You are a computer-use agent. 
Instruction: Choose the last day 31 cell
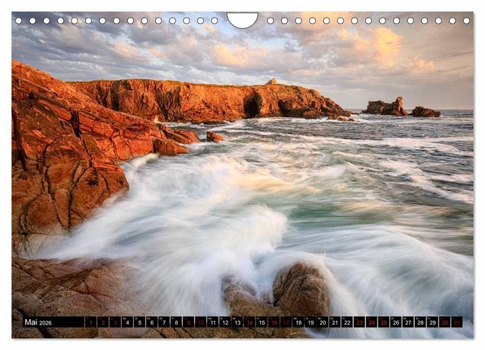[457, 322]
